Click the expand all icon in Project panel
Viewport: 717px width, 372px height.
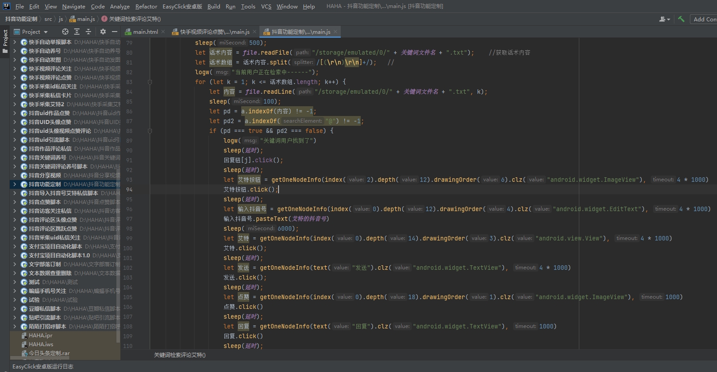coord(77,32)
